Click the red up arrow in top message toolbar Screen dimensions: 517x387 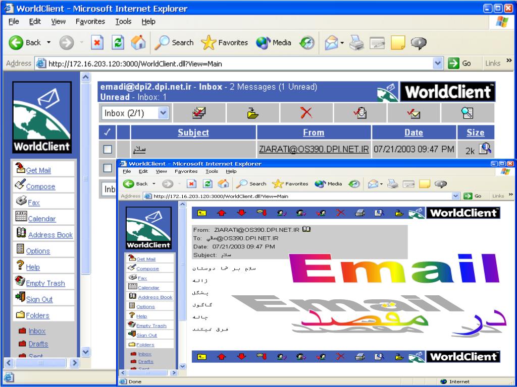pos(221,213)
